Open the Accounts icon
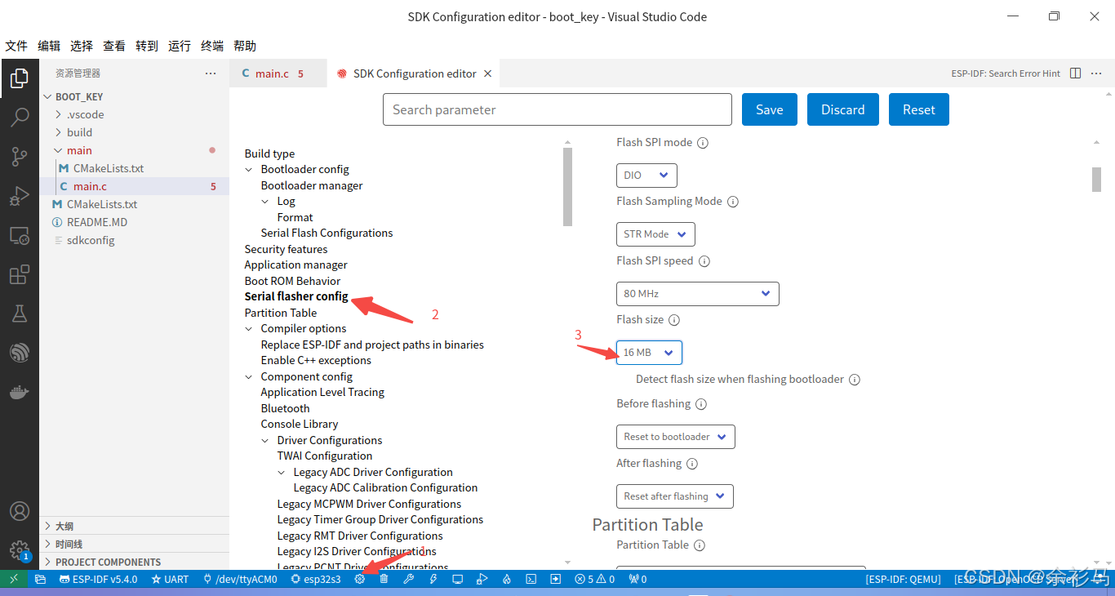 [19, 511]
